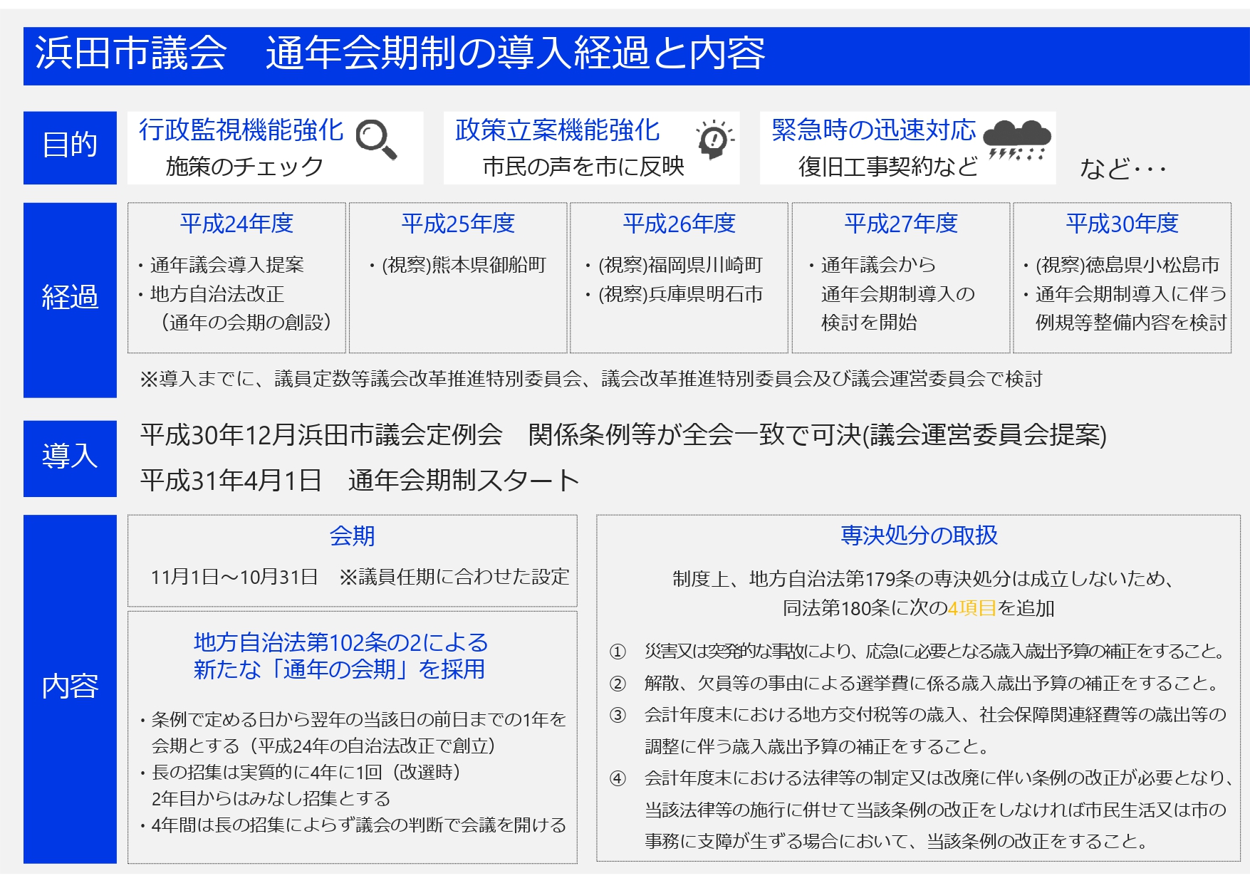The image size is (1250, 883).
Task: Select the 平成30年度 column header
Action: pyautogui.click(x=1122, y=224)
